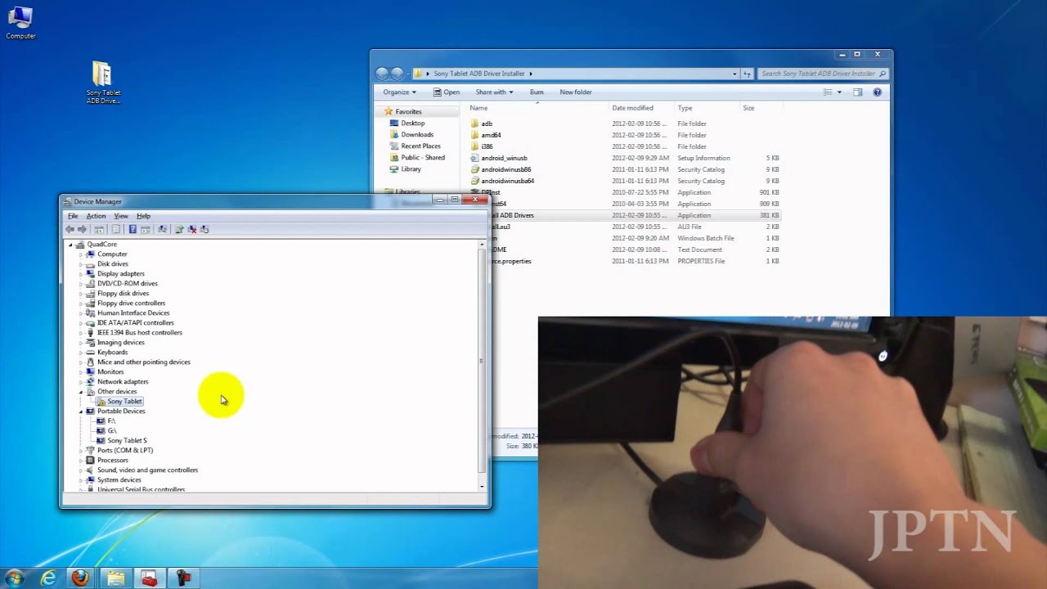1047x589 pixels.
Task: Open the Computer icon on the desktop
Action: pos(20,23)
